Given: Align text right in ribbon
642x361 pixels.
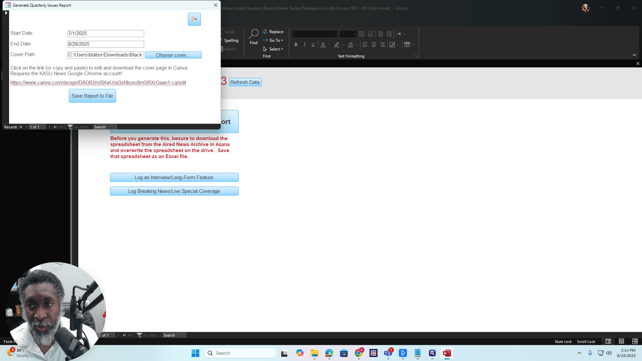Looking at the screenshot, I should tap(383, 44).
